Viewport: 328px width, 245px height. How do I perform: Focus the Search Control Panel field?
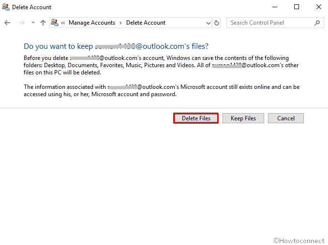tap(275, 23)
